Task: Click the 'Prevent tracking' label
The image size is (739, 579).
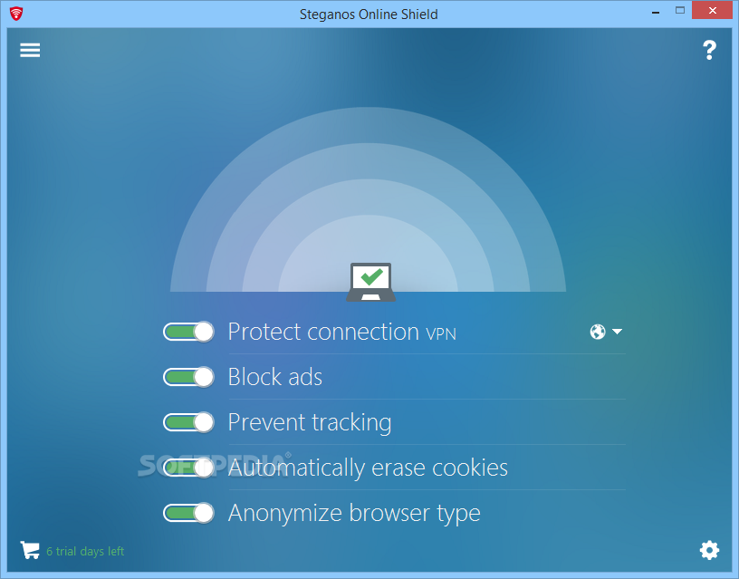Action: [x=310, y=423]
